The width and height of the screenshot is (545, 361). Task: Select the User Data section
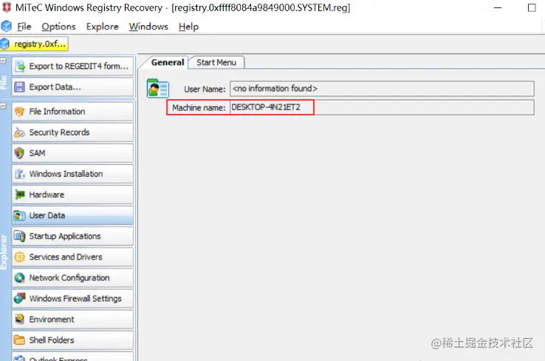pyautogui.click(x=72, y=215)
